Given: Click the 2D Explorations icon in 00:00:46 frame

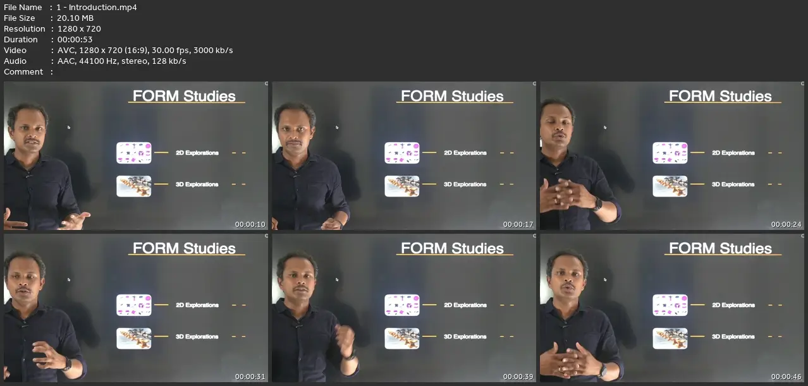Looking at the screenshot, I should click(670, 305).
